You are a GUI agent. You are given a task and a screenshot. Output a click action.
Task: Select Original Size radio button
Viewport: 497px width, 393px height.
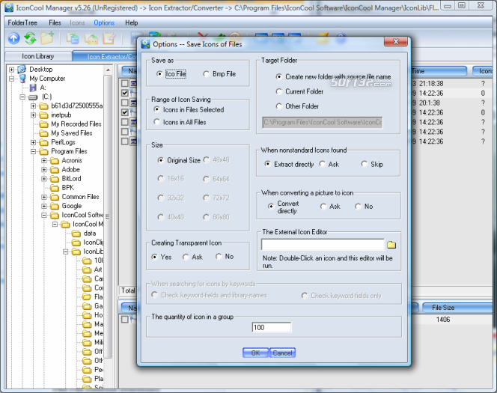tap(161, 160)
